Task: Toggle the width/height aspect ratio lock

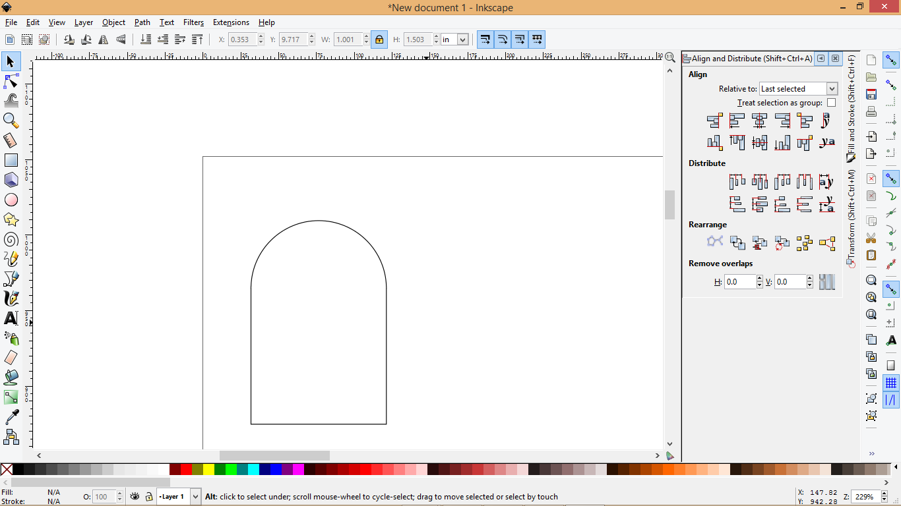Action: tap(379, 40)
